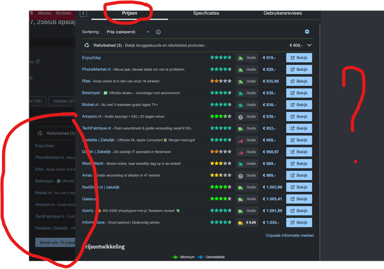Open the Sortering Prijs (oplopend) dropdown
The image size is (384, 269).
127,32
